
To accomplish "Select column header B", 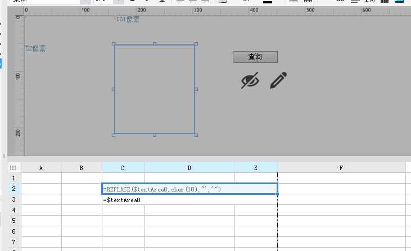I will coord(82,168).
